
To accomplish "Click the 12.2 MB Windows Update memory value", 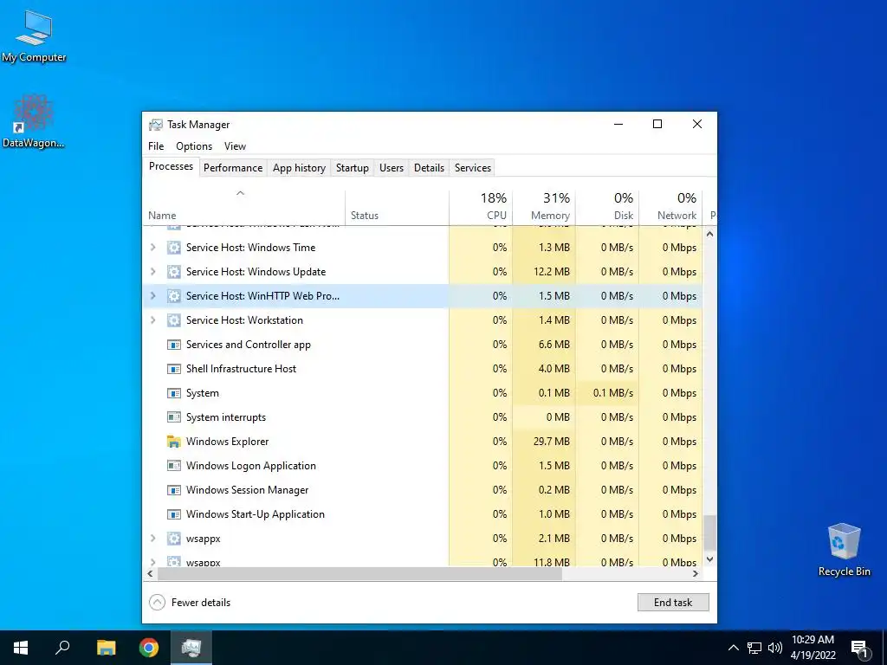I will (552, 272).
